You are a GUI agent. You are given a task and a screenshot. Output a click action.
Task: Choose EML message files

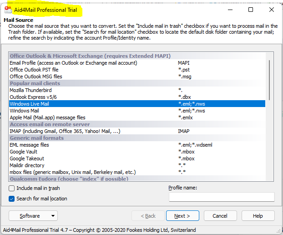coord(137,145)
